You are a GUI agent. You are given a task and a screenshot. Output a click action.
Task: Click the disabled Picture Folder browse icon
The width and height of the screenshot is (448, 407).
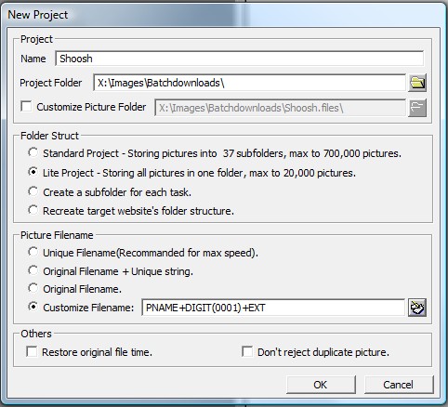[x=417, y=108]
